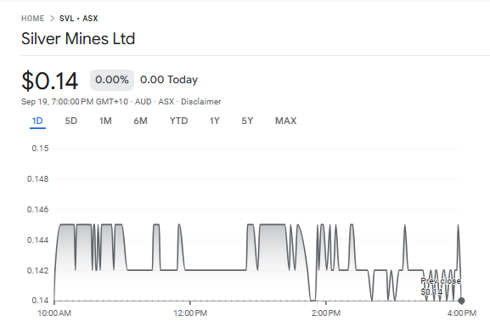Click the 12:00 PM axis label
Screen dimensions: 490x327
click(190, 313)
